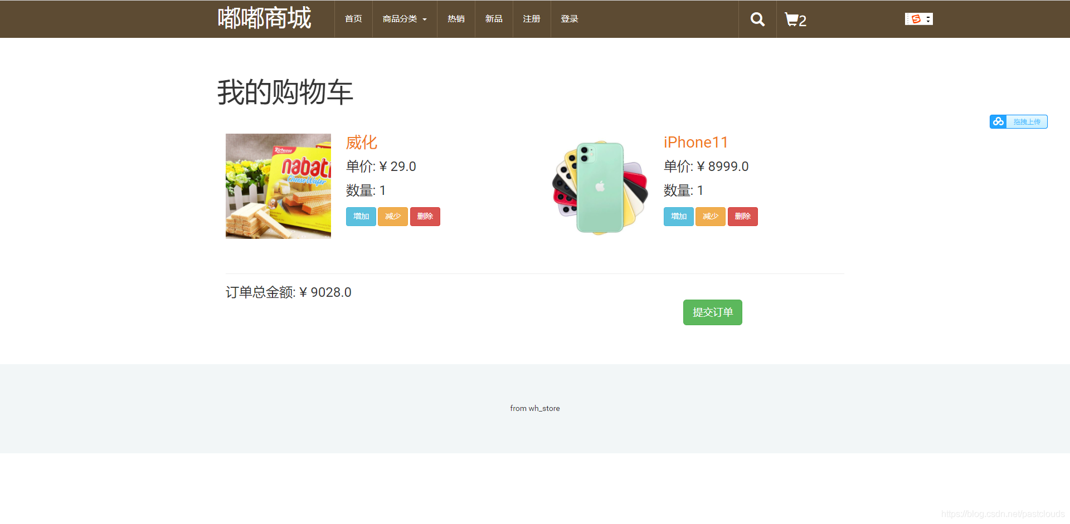
Task: Open the 新品 nav item
Action: click(x=494, y=19)
